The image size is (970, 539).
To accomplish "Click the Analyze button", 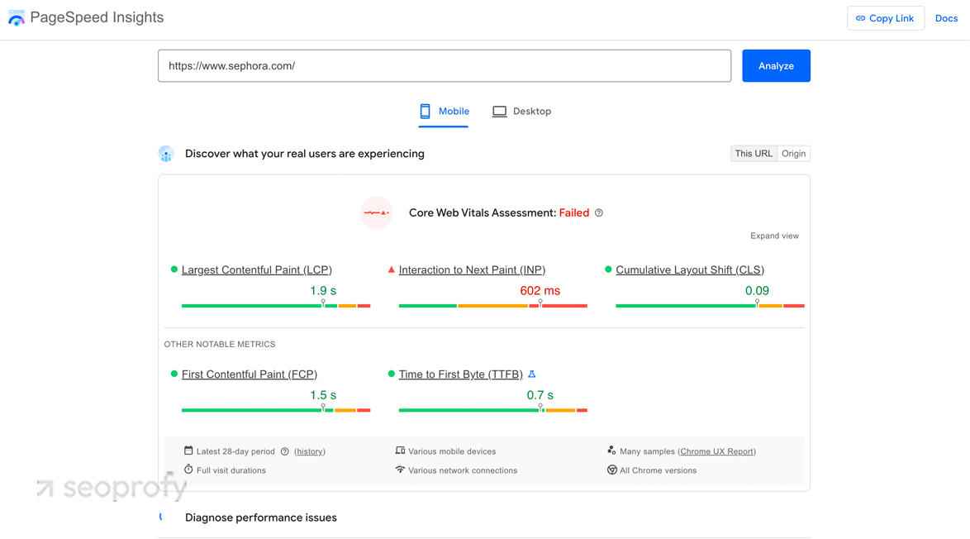I will (777, 65).
